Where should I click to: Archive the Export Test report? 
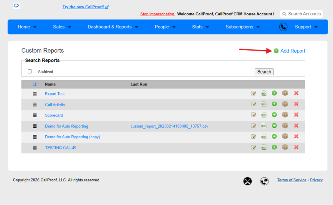click(x=285, y=93)
